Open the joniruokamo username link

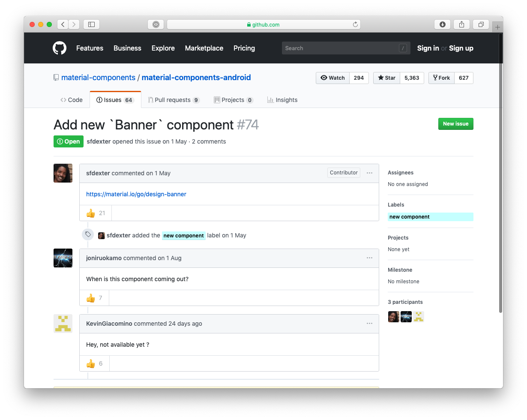point(104,258)
